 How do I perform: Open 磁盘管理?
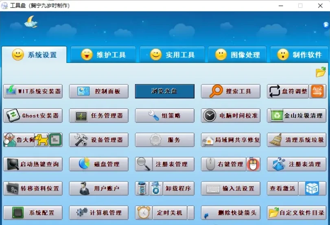pos(99,164)
